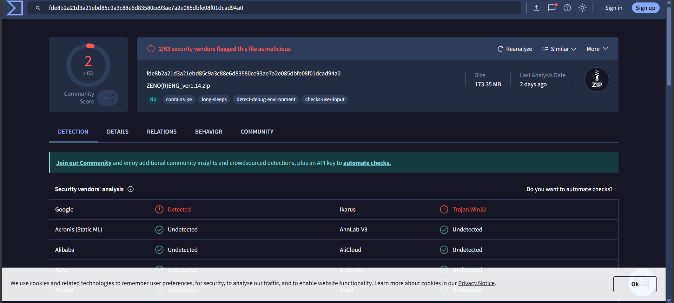Follow the Join our Community link
This screenshot has width=674, height=303.
[84, 163]
